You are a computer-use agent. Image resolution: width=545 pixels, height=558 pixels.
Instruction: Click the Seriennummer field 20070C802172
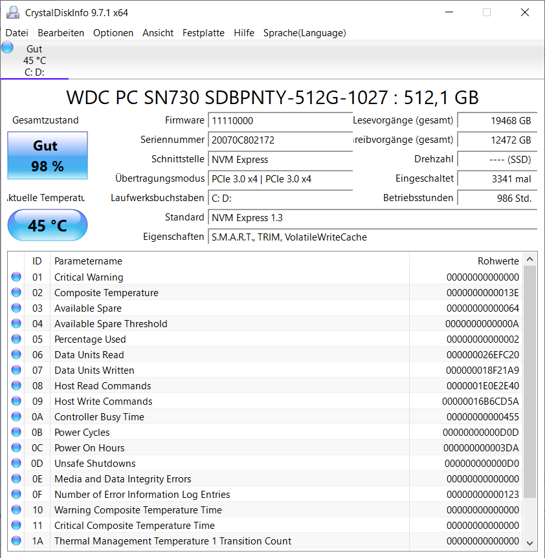pos(280,140)
